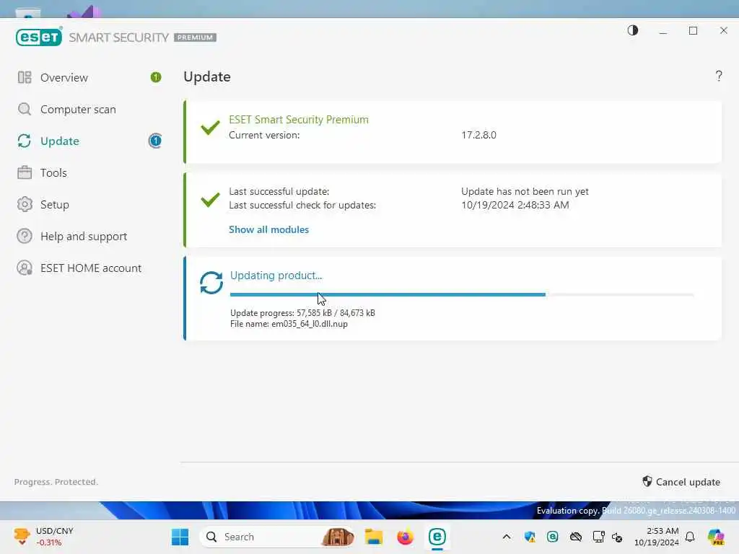Click the version number 17.2.8.0
This screenshot has height=554, width=739.
[479, 135]
